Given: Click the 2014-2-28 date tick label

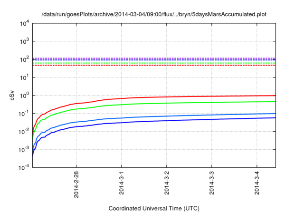Looking at the screenshot, I should click(76, 184).
